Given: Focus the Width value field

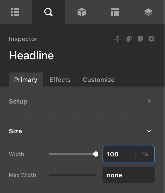Looking at the screenshot, I should pos(119,154).
